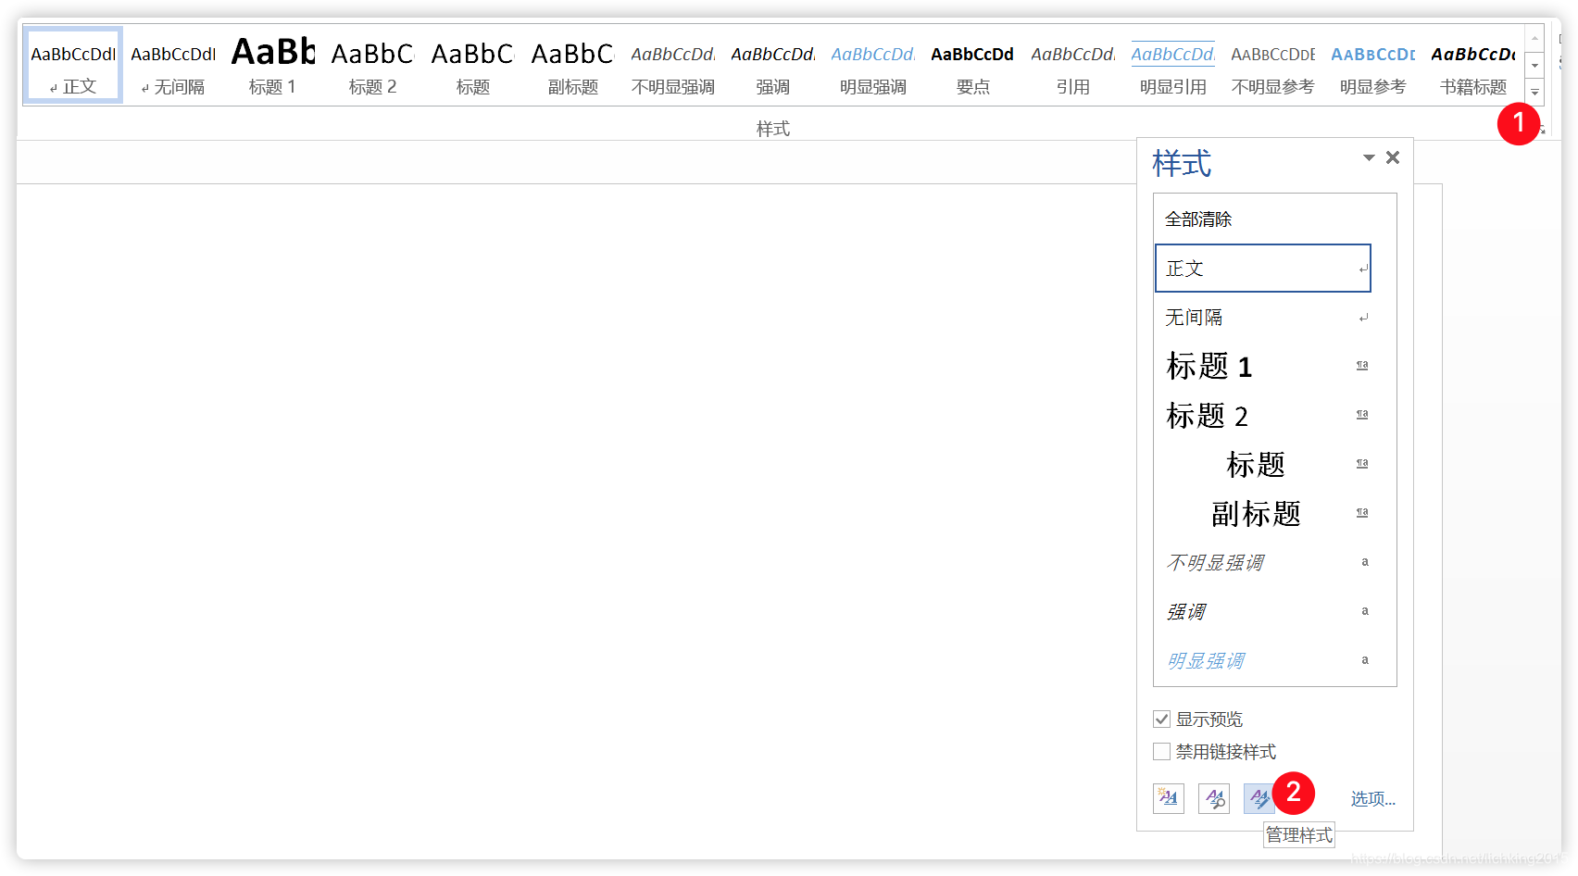Pick 要点 in the ribbon gallery

(x=973, y=66)
